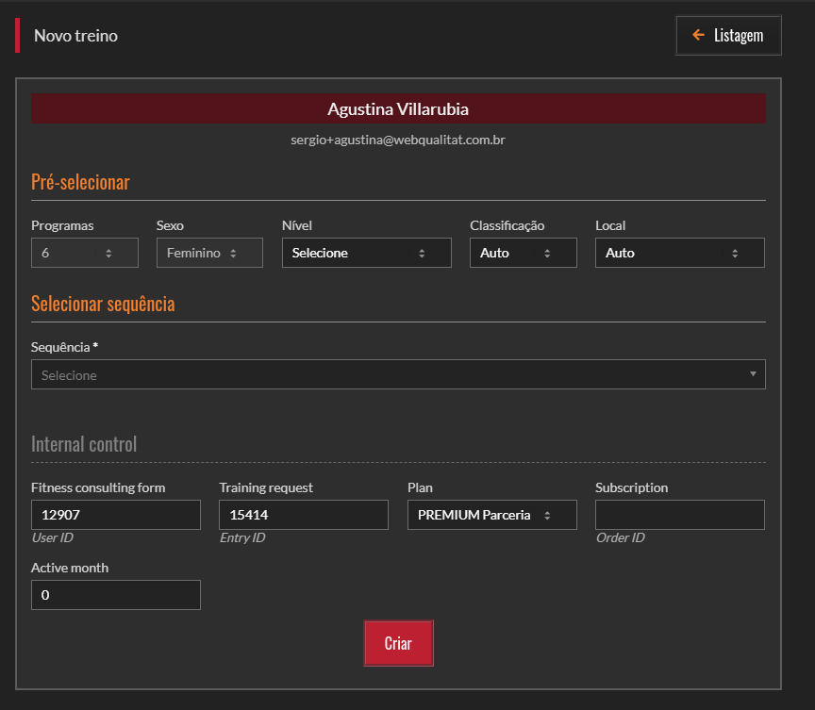This screenshot has height=710, width=815.
Task: Click the Agustina Villarubia name banner
Action: click(398, 109)
